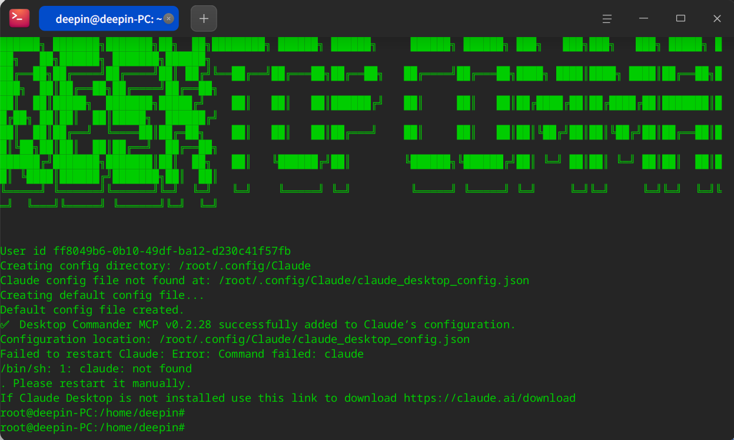Click the 'Creating config directory' line
Viewport: 734px width, 440px height.
(155, 266)
